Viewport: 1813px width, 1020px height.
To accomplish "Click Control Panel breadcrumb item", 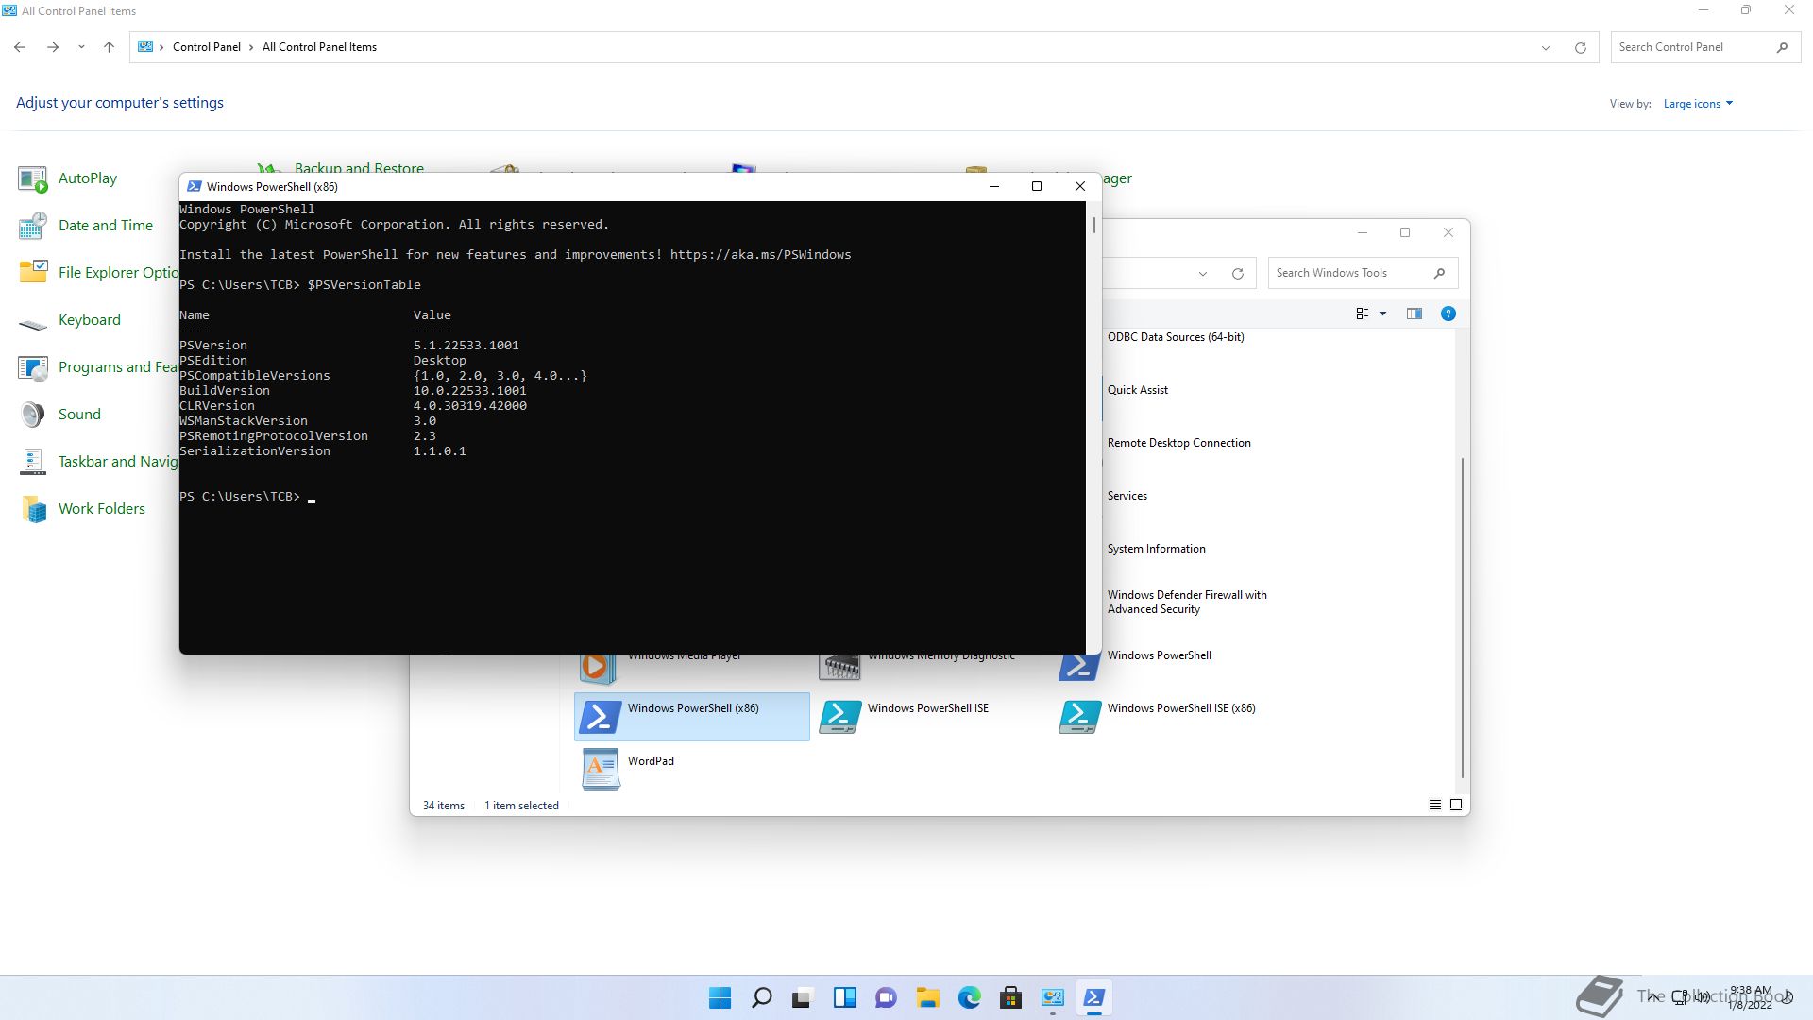I will (x=206, y=47).
